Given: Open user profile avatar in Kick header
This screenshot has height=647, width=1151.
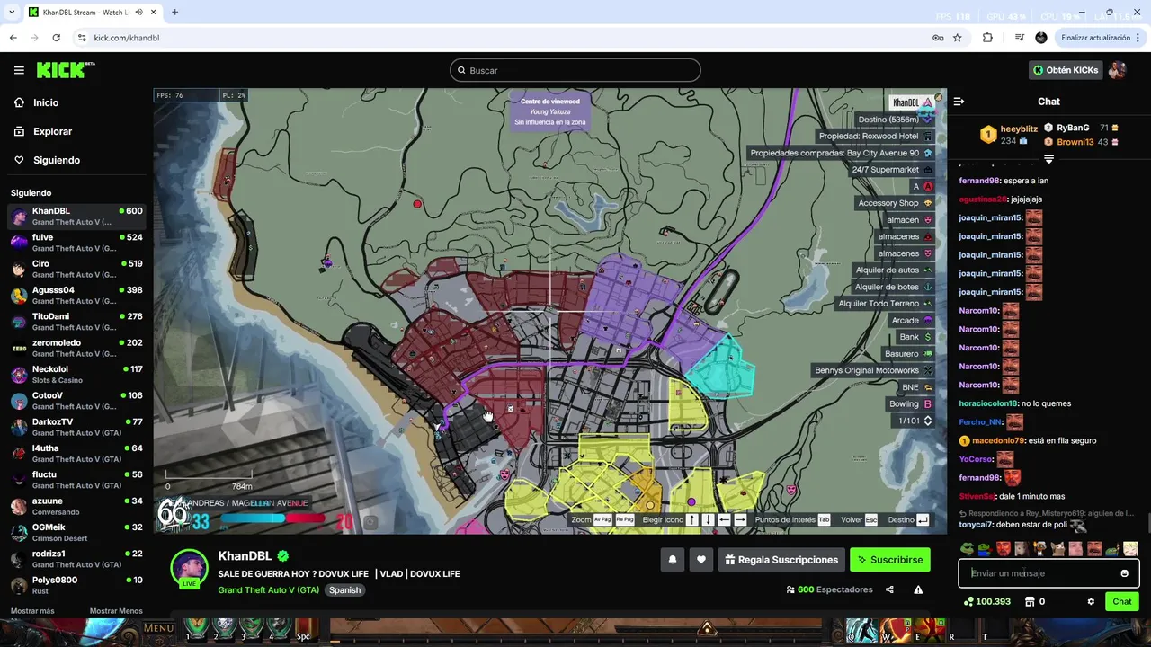Looking at the screenshot, I should click(1118, 70).
